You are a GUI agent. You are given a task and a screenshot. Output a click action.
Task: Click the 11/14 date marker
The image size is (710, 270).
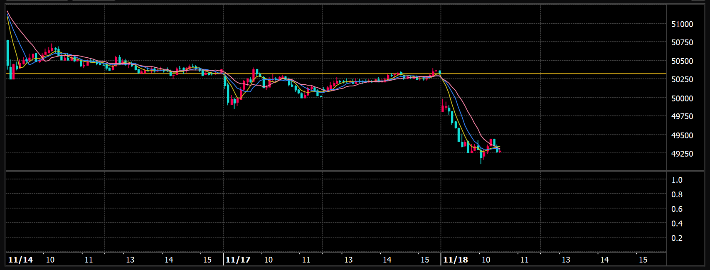point(20,260)
